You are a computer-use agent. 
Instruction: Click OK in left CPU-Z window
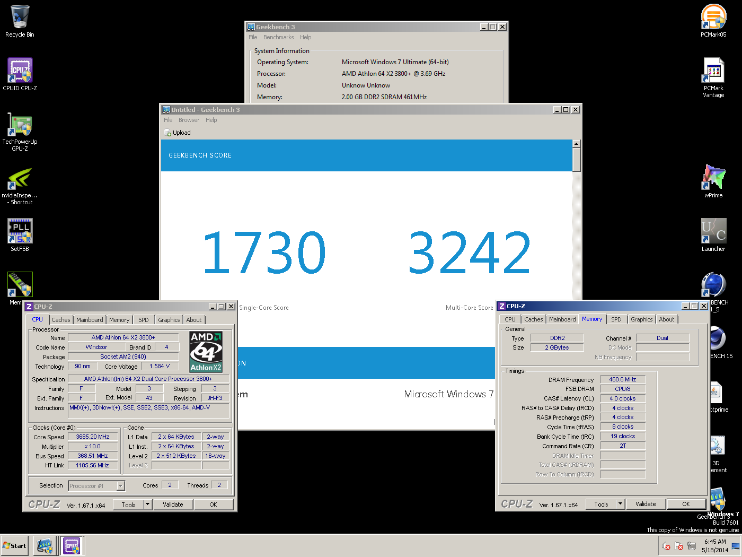pyautogui.click(x=213, y=504)
